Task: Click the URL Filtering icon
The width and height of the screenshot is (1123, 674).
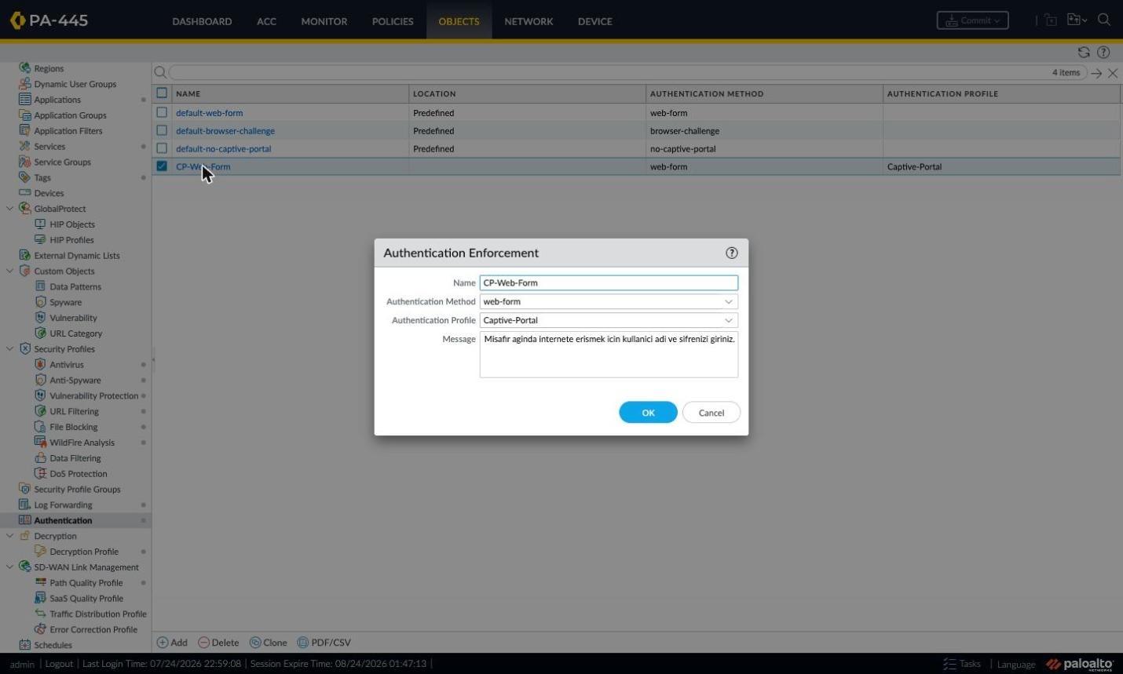Action: 41,411
